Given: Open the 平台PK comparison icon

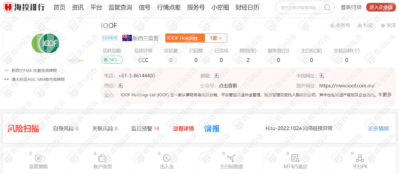Looking at the screenshot, I should (360, 158).
